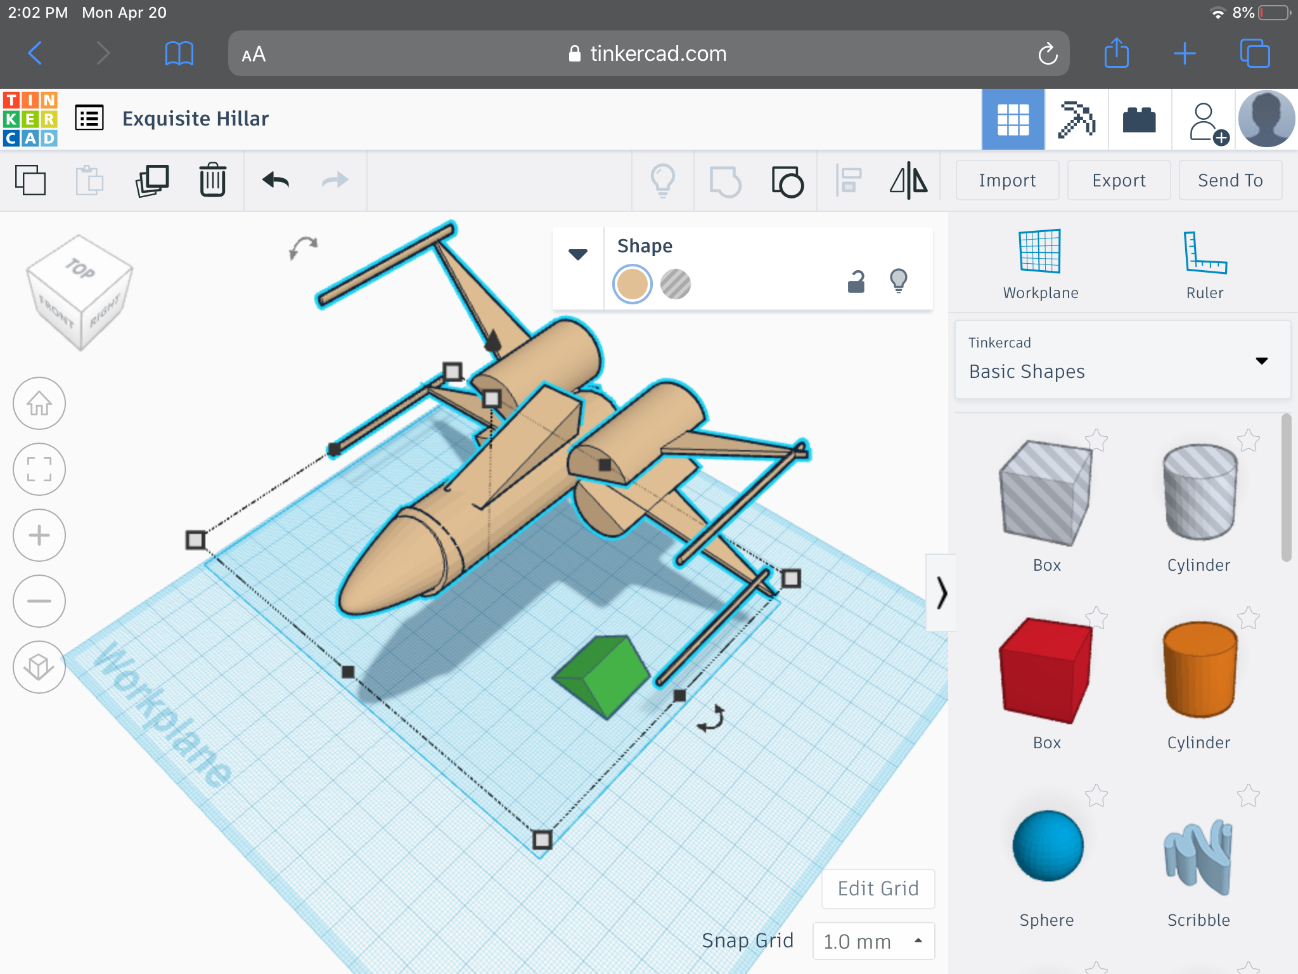Fit all shapes in view

coord(39,469)
